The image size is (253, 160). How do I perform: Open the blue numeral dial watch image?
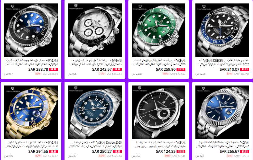coord(95,112)
